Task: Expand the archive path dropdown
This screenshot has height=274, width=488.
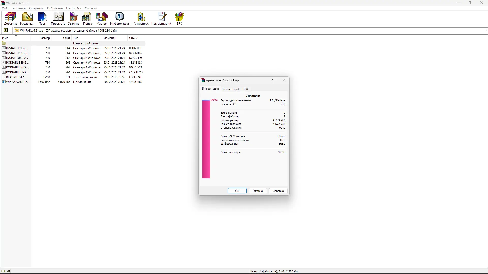Action: [x=485, y=31]
